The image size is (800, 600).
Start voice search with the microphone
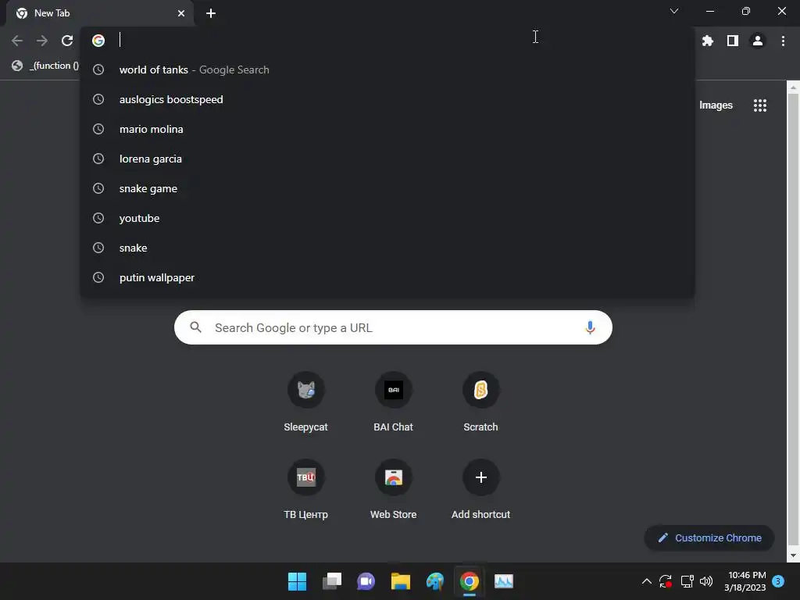pos(590,327)
